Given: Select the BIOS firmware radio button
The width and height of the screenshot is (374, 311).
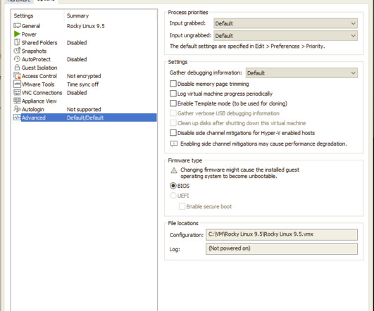Looking at the screenshot, I should click(x=173, y=186).
